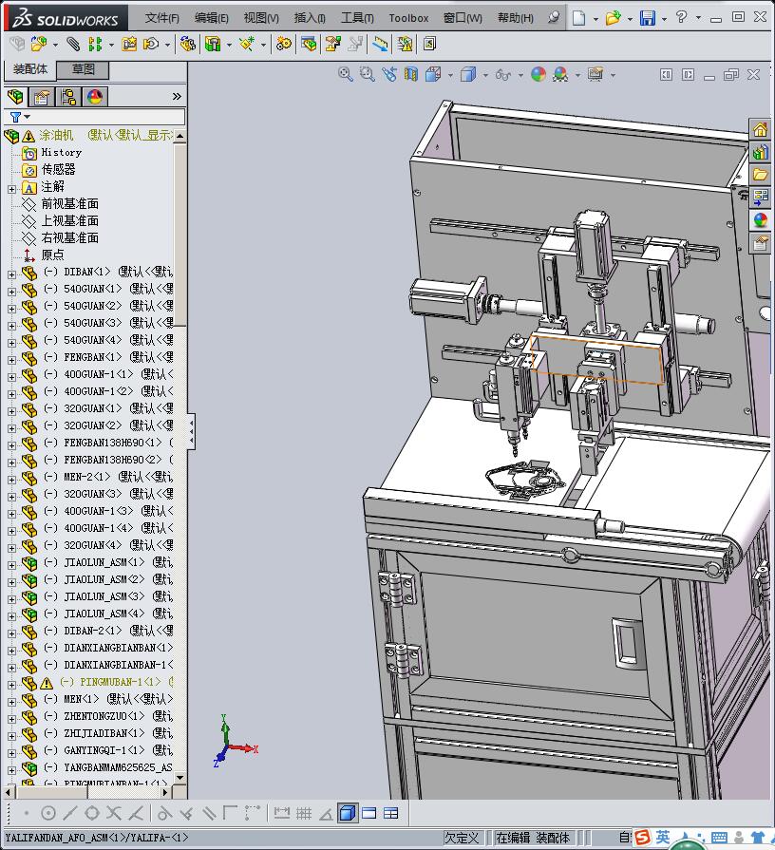Expand the DIBAN<1> component node
This screenshot has height=850, width=775.
12,274
